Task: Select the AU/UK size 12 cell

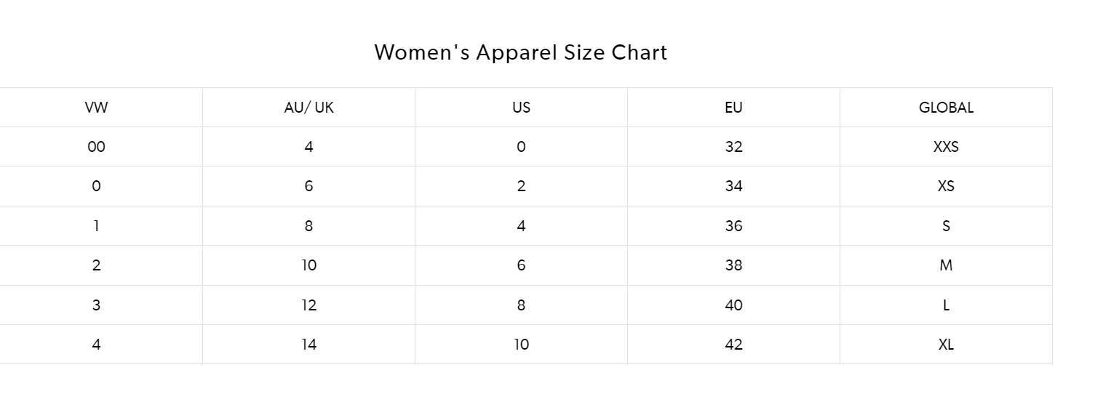Action: [308, 305]
